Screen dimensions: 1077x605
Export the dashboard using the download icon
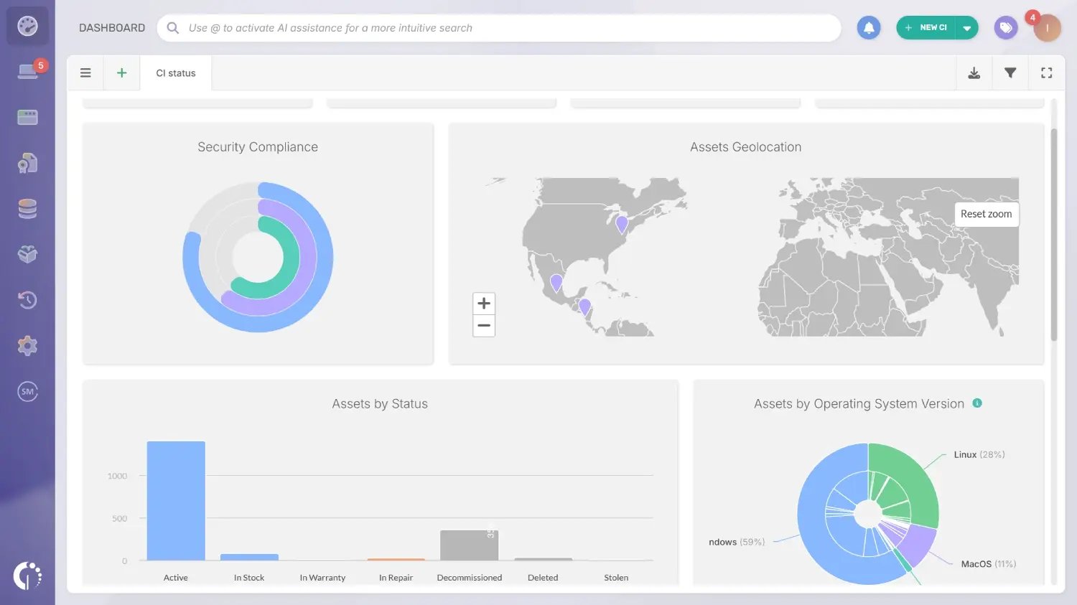[x=974, y=72]
